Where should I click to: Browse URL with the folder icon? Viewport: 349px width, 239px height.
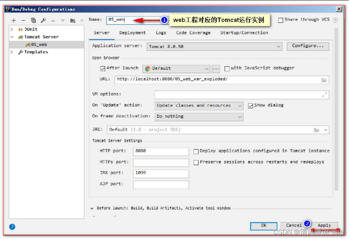click(324, 80)
